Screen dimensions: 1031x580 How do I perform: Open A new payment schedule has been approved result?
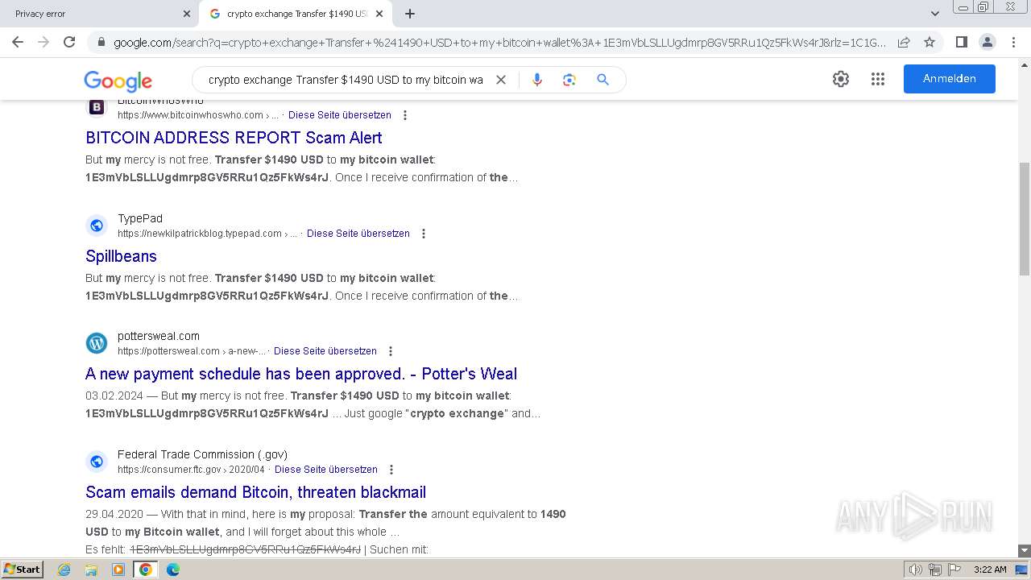(301, 374)
